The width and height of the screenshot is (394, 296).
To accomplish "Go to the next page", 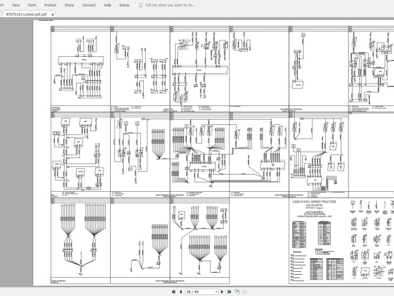I will point(222,291).
